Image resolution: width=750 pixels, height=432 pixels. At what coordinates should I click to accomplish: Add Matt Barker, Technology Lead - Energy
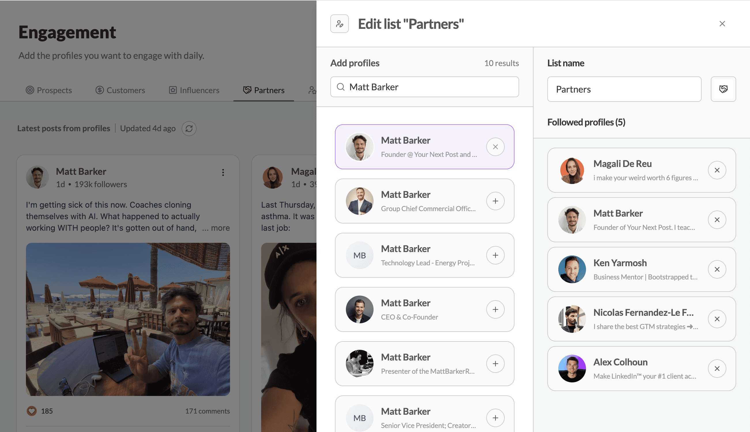click(495, 255)
